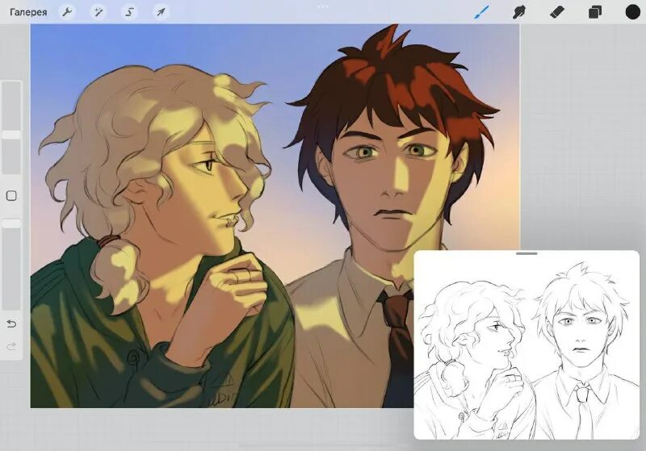This screenshot has height=451, width=646.
Task: Tap the three-dot multitasking indicator at top
Action: point(323,6)
